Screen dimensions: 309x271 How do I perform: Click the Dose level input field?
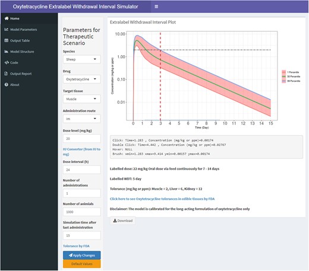(81, 139)
